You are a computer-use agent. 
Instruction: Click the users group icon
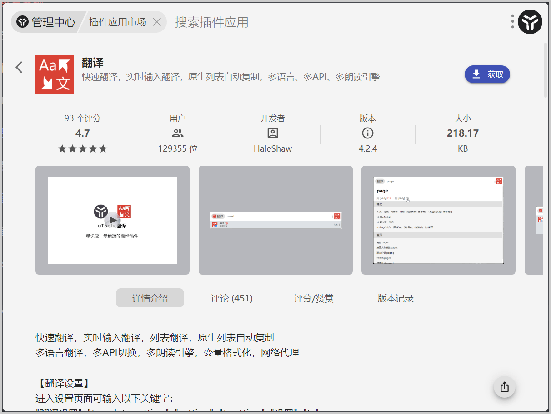[178, 133]
